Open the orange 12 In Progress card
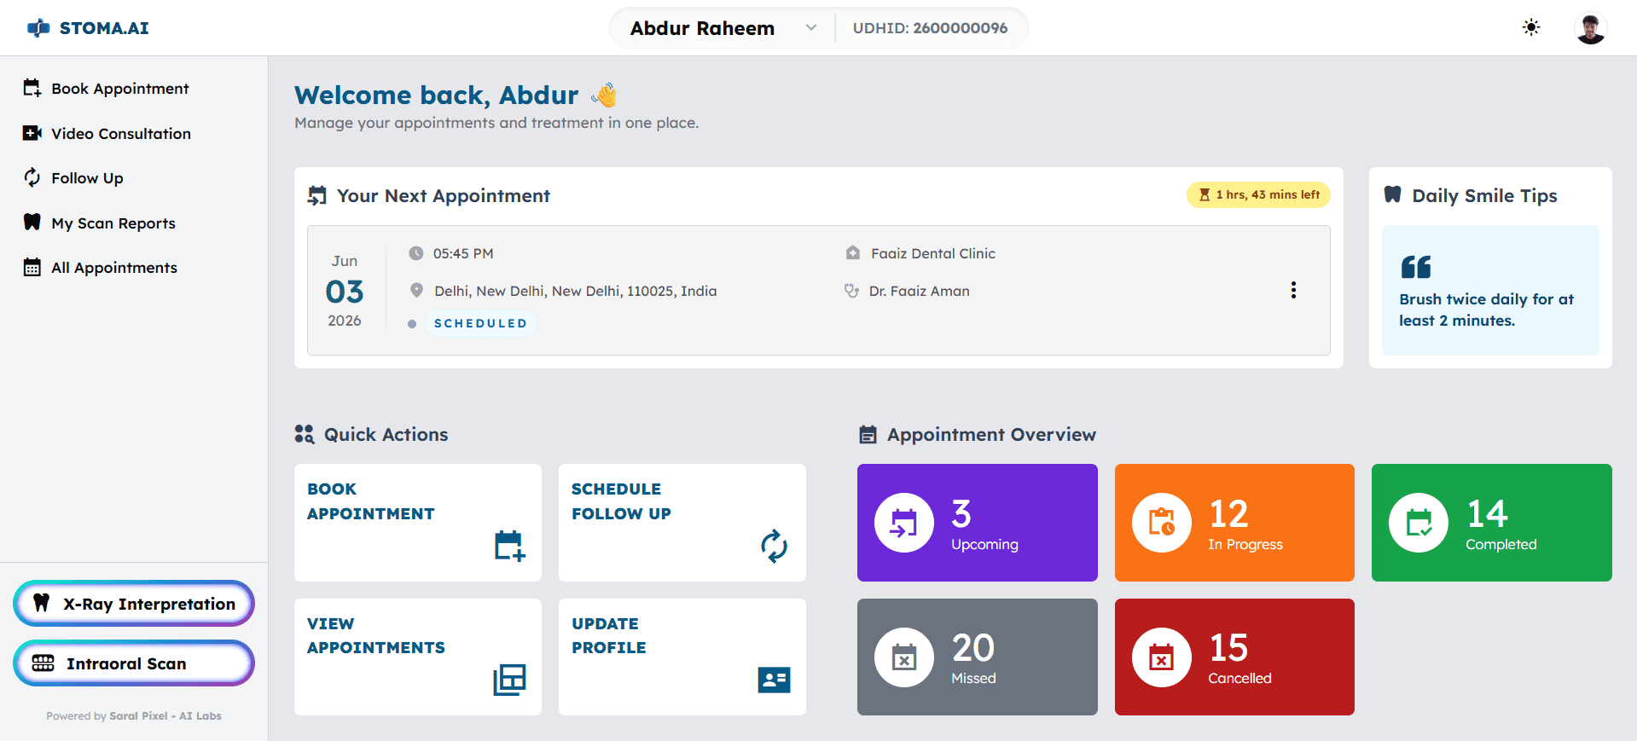 pos(1234,523)
